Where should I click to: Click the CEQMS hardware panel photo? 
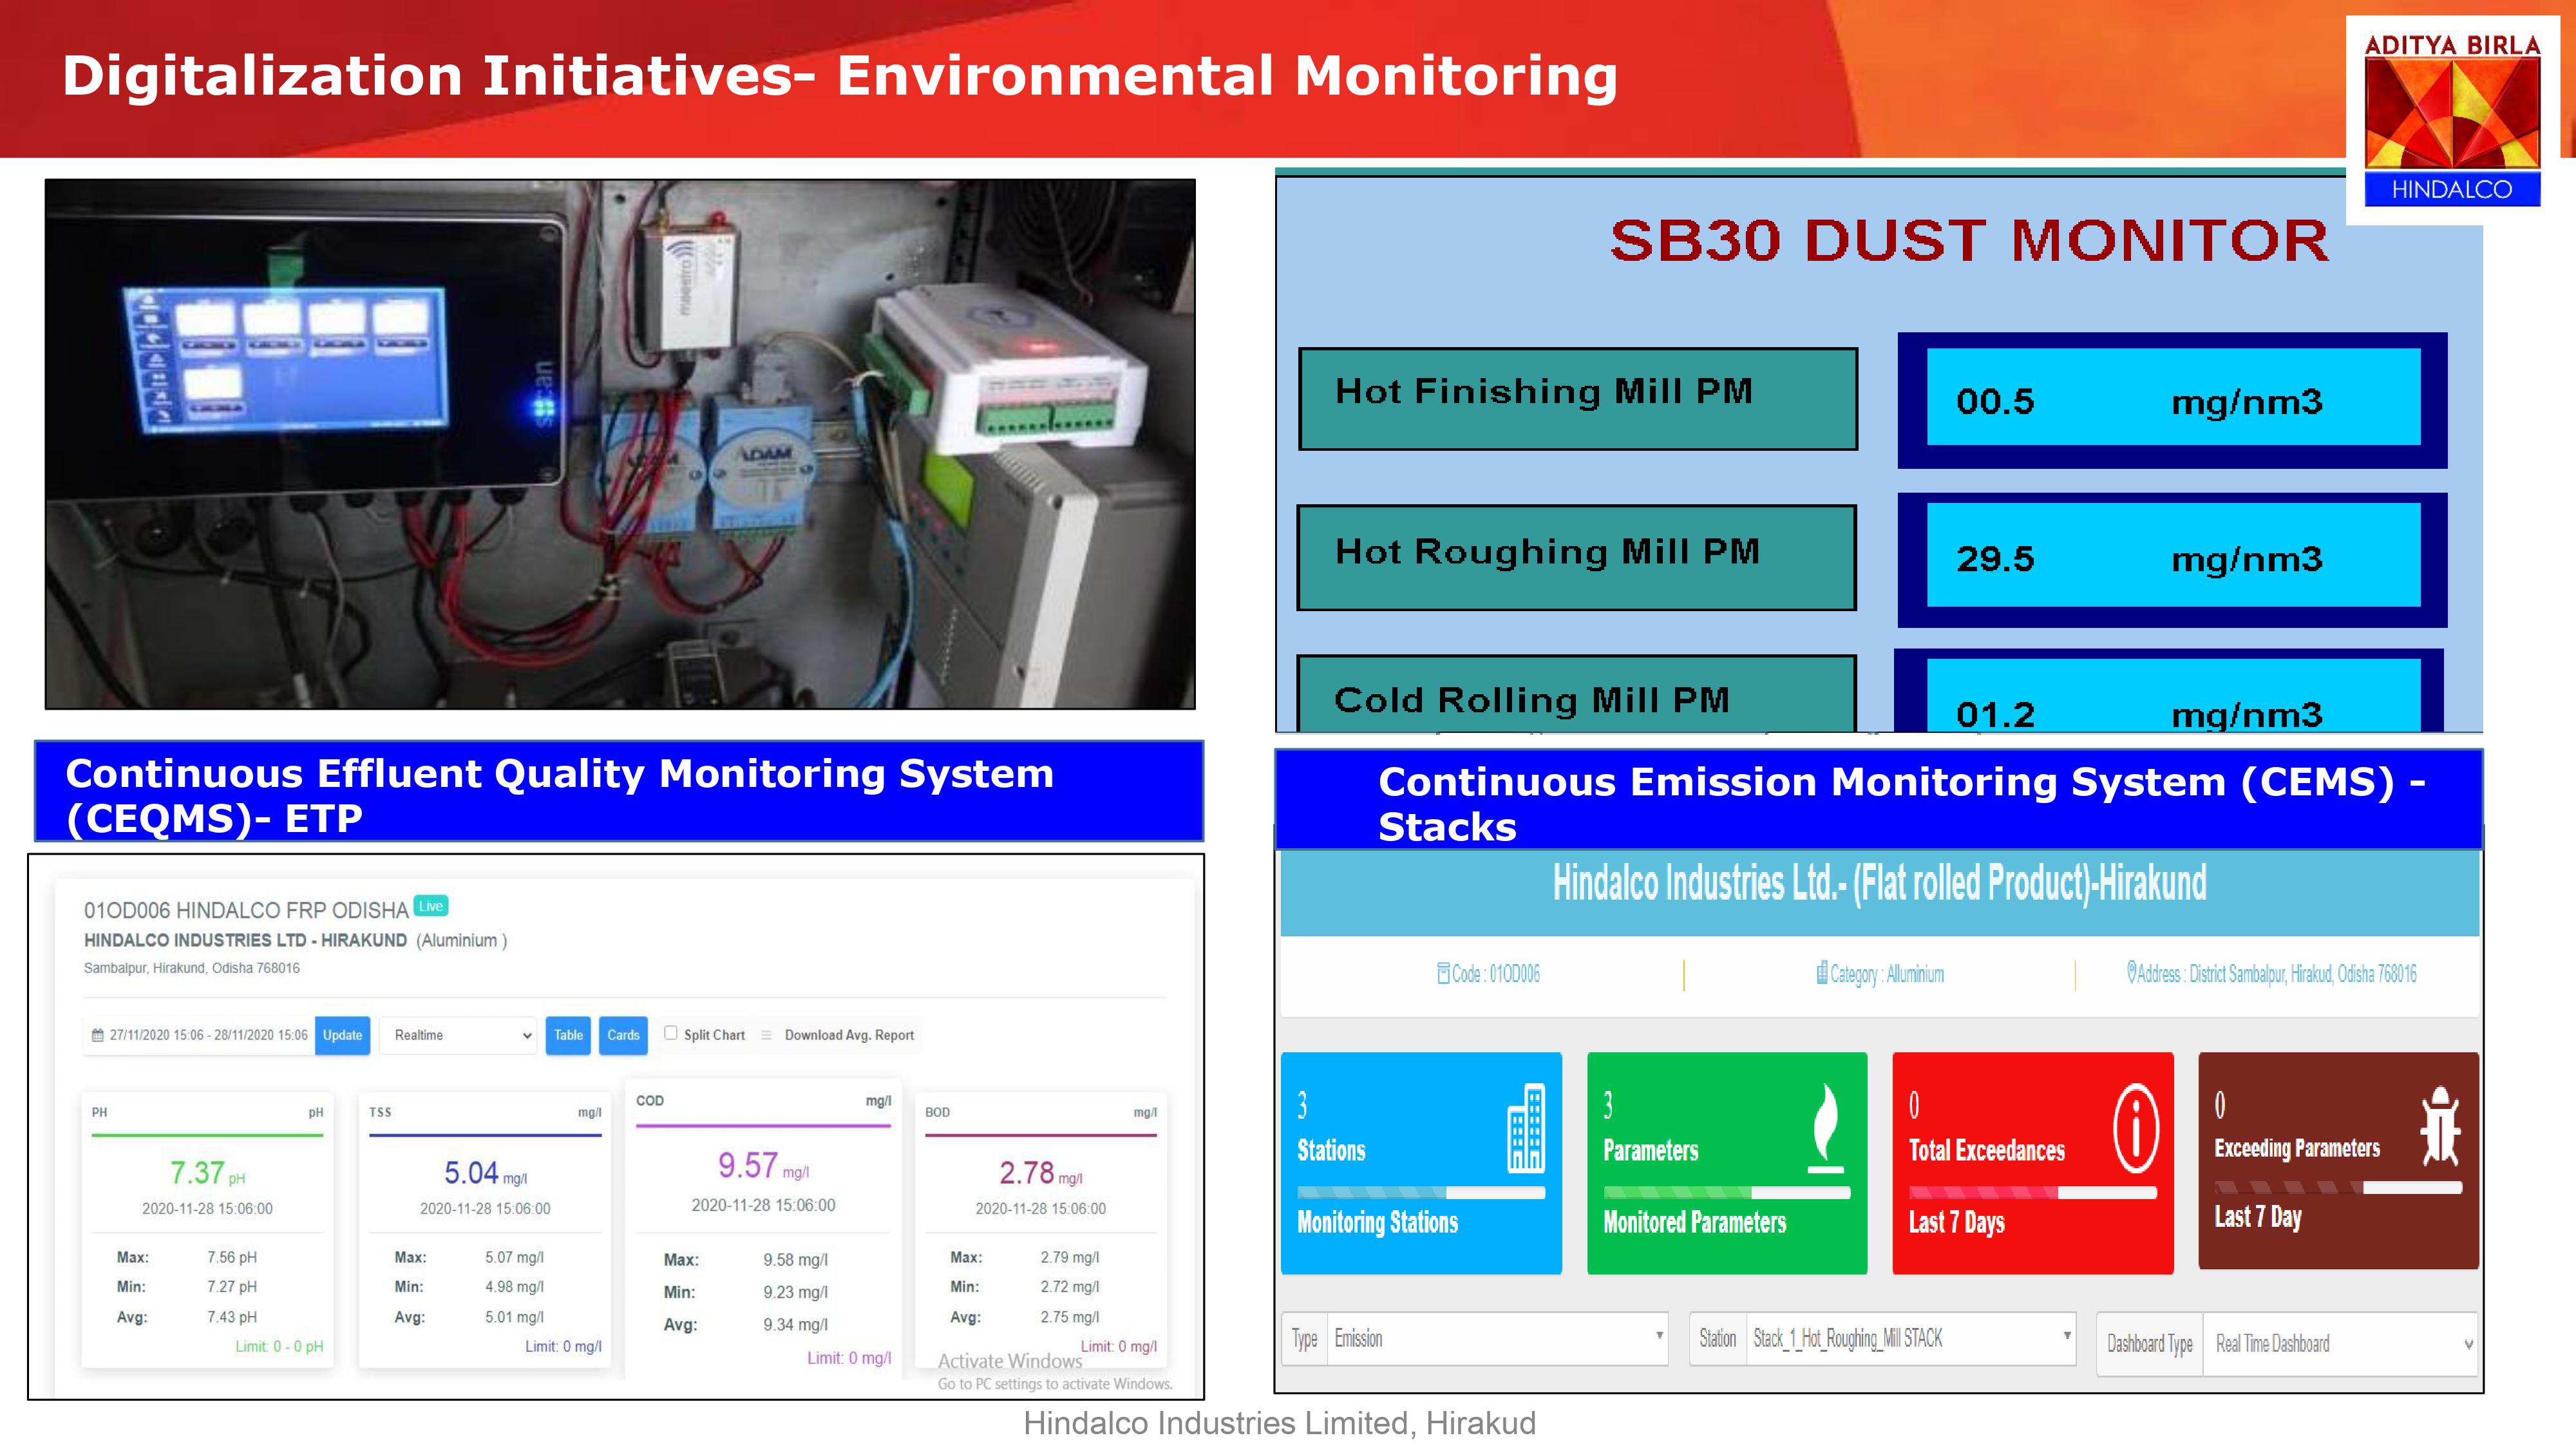coord(620,444)
